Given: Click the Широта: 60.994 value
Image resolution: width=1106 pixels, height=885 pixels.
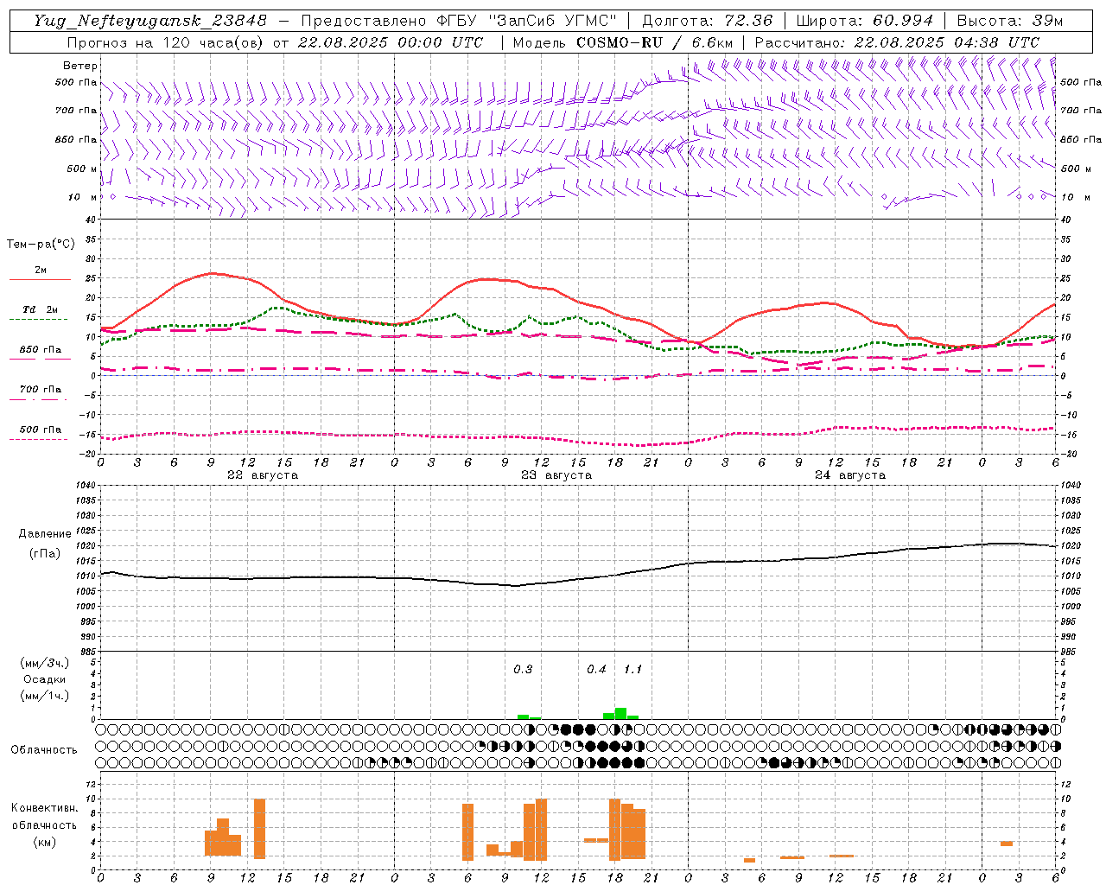Looking at the screenshot, I should tap(864, 21).
